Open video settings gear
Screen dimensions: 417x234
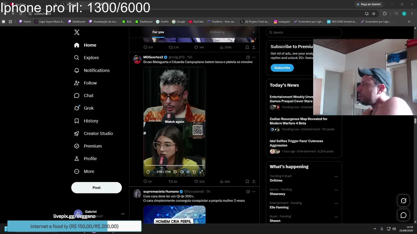point(188,172)
